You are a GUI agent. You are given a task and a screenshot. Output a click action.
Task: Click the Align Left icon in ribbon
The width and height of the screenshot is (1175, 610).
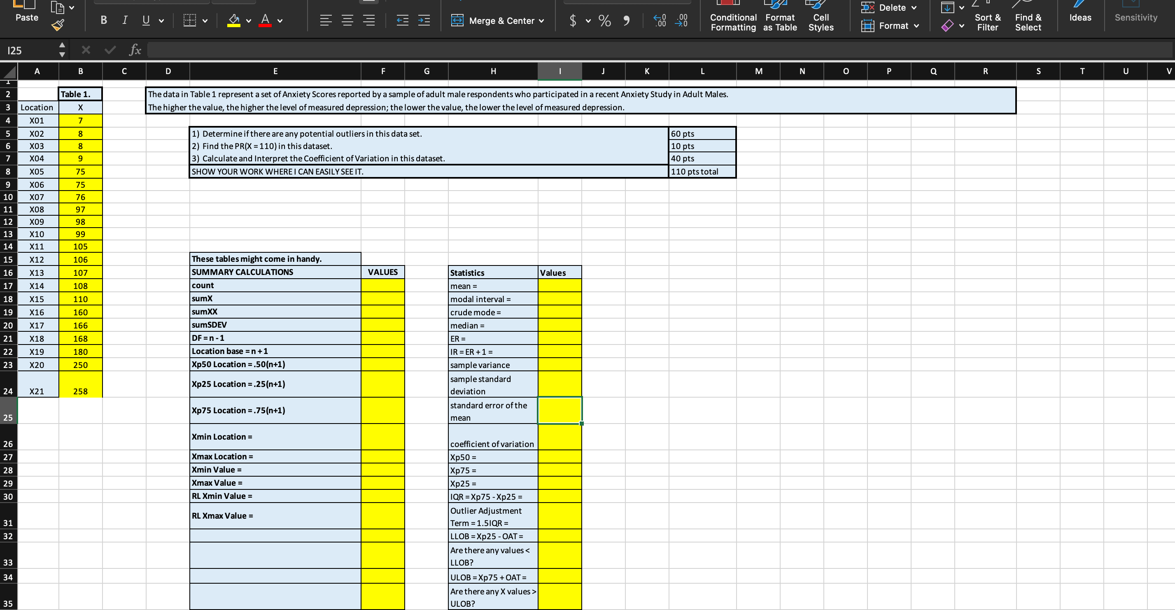pyautogui.click(x=325, y=19)
